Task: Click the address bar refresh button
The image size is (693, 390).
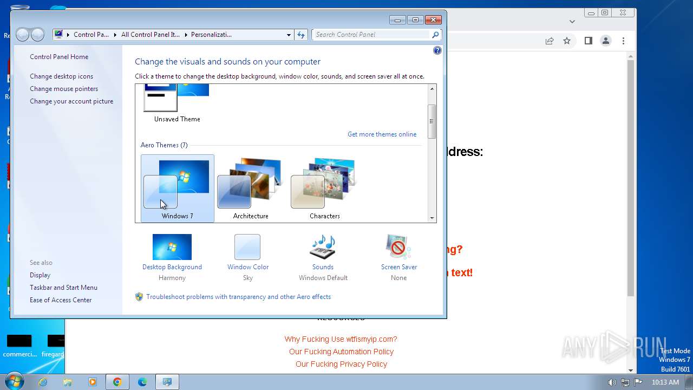Action: pos(302,35)
